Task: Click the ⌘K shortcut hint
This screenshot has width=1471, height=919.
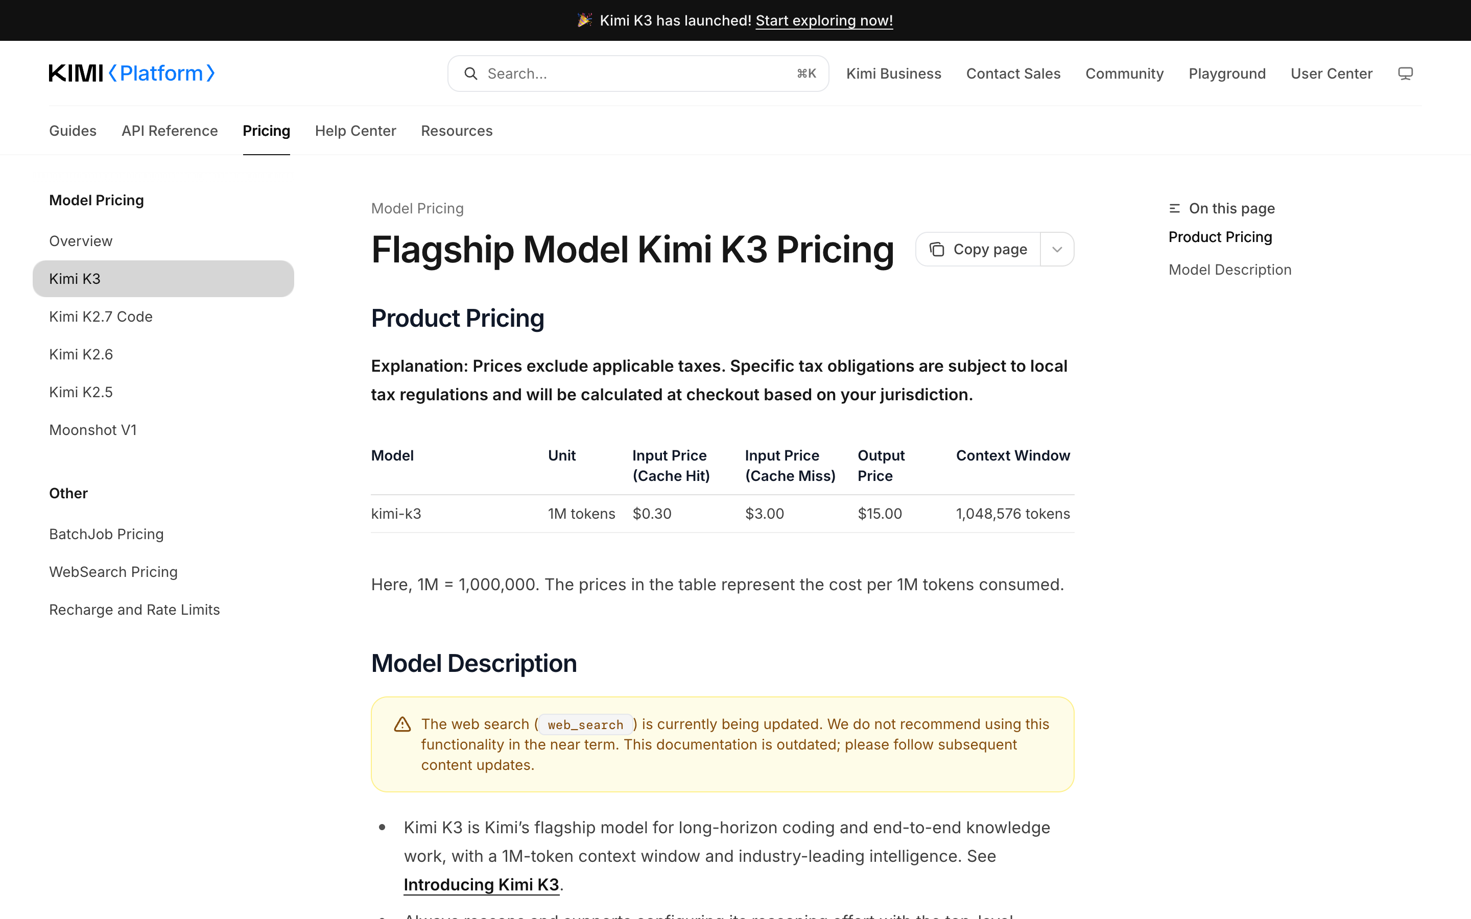Action: coord(806,74)
